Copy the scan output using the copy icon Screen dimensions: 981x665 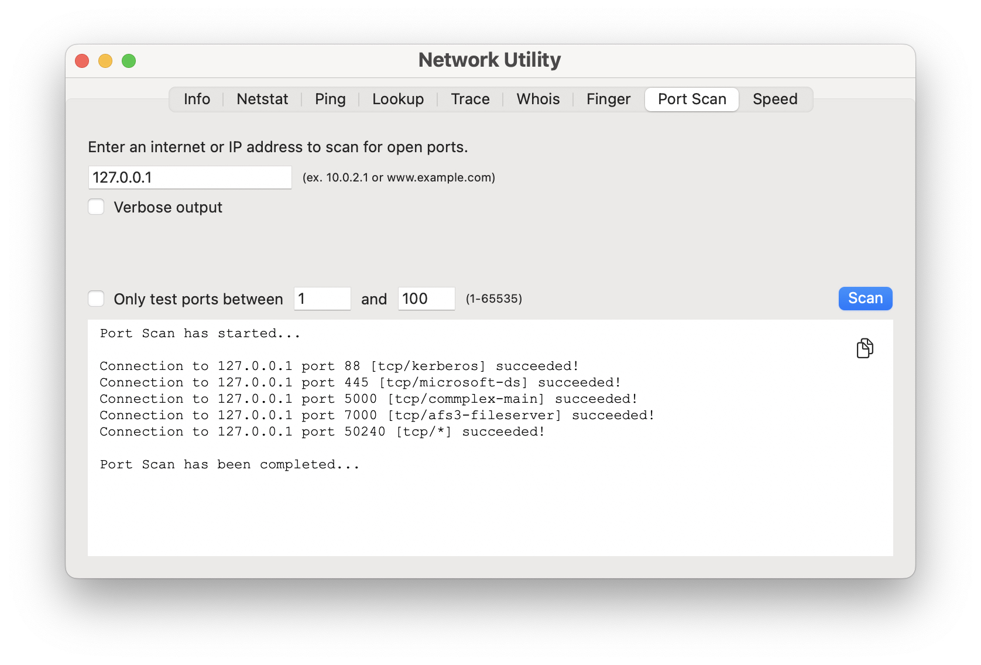[x=865, y=348]
